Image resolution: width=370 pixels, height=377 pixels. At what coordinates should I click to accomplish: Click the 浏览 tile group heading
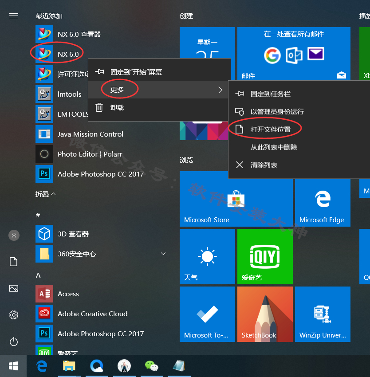(186, 160)
